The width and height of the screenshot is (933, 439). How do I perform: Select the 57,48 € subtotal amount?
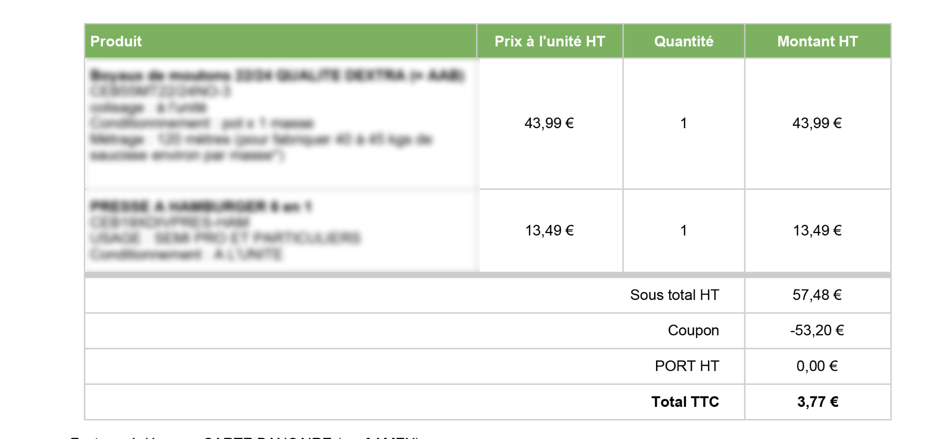pyautogui.click(x=817, y=295)
